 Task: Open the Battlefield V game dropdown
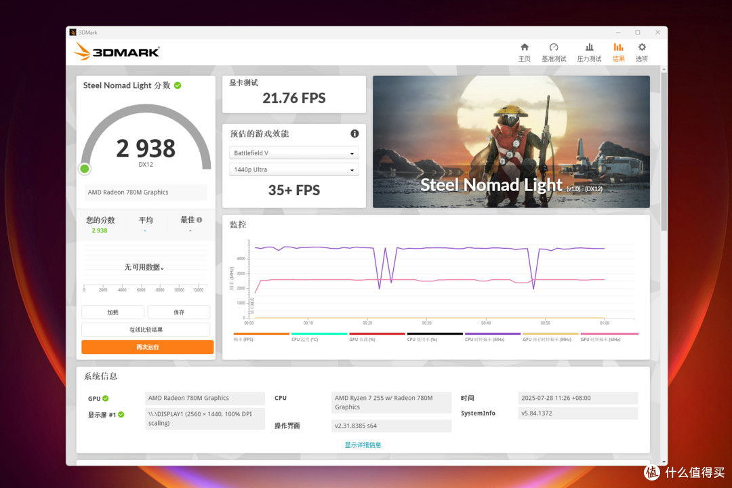click(x=294, y=153)
